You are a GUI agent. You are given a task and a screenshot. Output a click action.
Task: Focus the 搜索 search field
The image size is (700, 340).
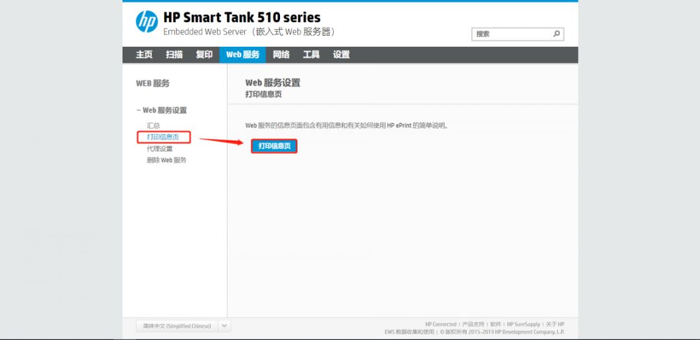pos(517,34)
